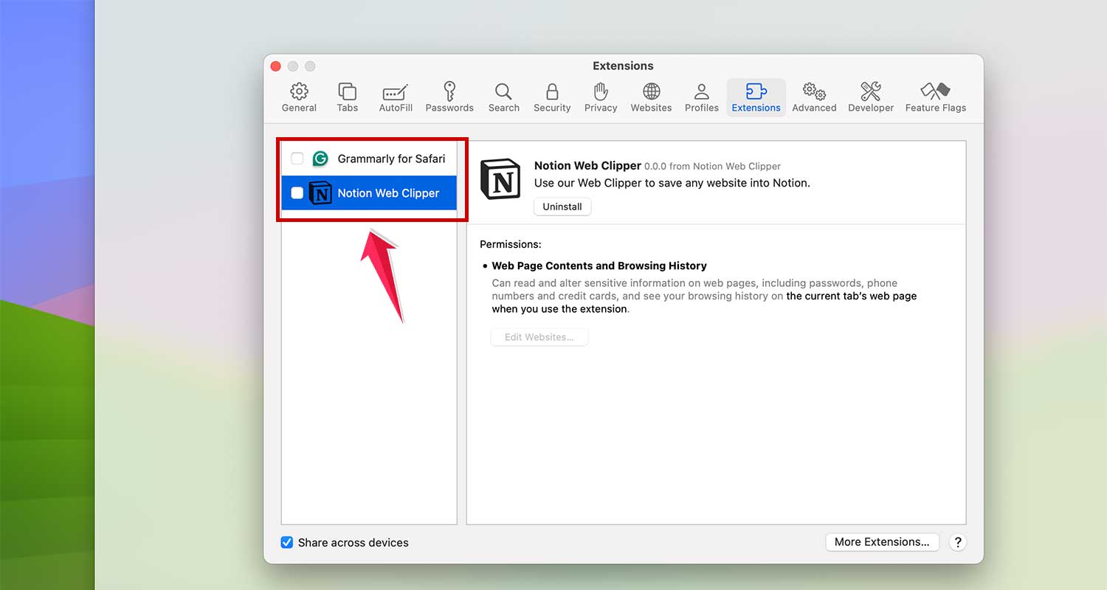Enable the Grammarly for Safari extension
The width and height of the screenshot is (1107, 590).
pyautogui.click(x=297, y=159)
